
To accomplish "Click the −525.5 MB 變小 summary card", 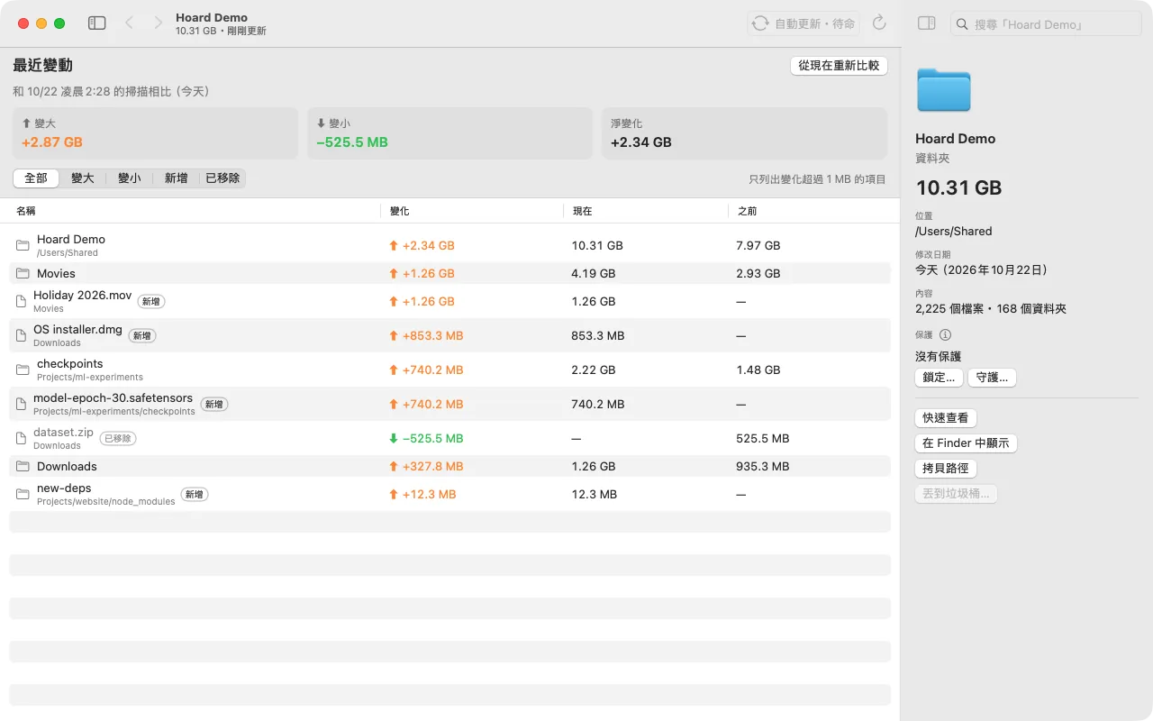I will point(449,133).
